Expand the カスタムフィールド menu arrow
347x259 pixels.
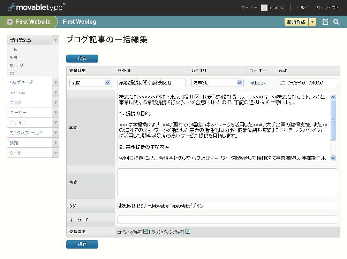[55, 133]
